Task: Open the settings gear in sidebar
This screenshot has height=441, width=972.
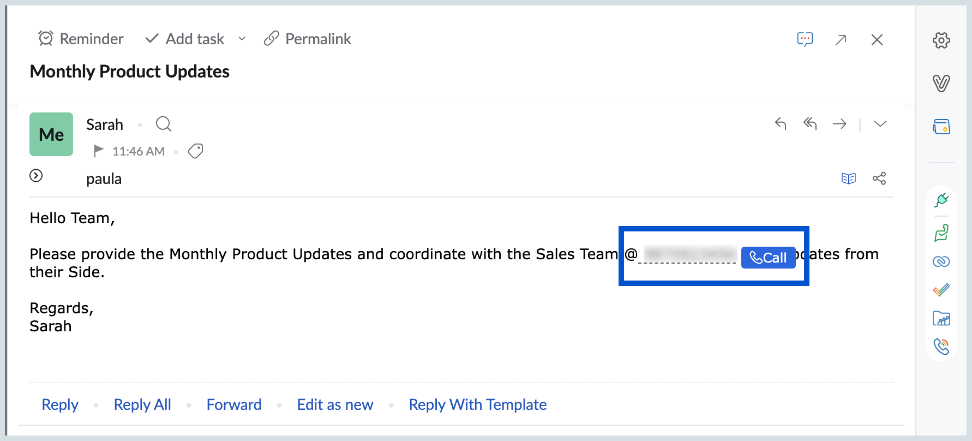Action: (941, 40)
